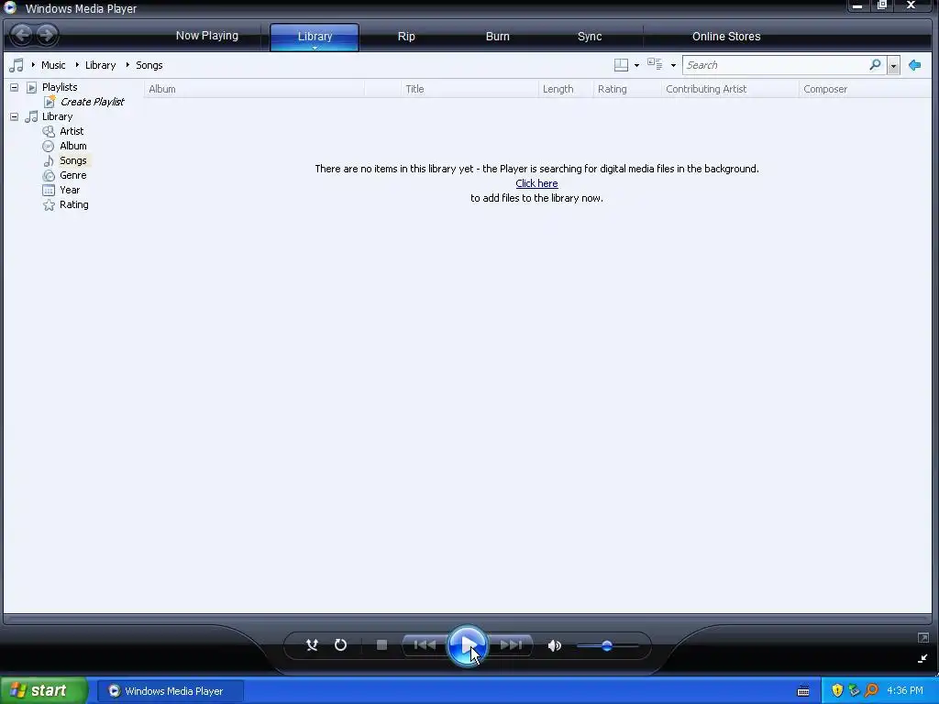This screenshot has height=704, width=939.
Task: Click the security shield tray icon
Action: click(x=837, y=691)
